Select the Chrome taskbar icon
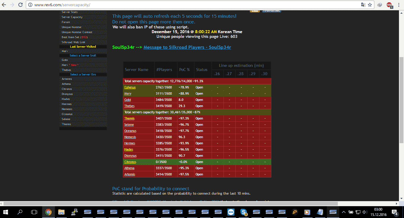This screenshot has width=404, height=218. [x=48, y=212]
